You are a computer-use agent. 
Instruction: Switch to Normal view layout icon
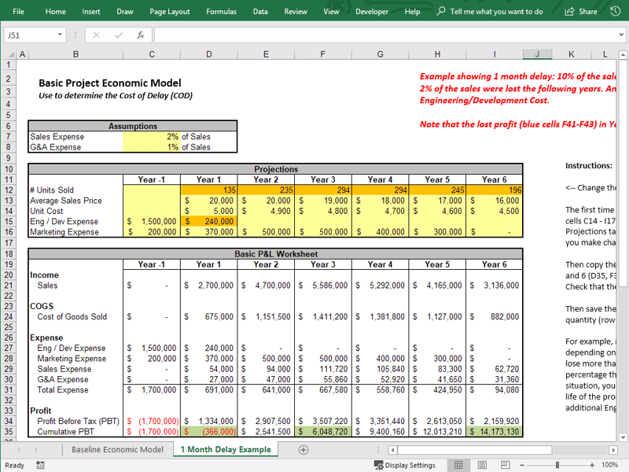pos(458,465)
